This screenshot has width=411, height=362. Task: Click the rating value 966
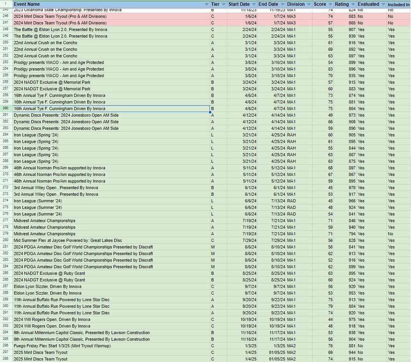352,201
